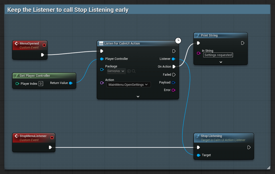Open the Package Gameplay dropdown
This screenshot has height=174, width=275.
click(x=116, y=71)
